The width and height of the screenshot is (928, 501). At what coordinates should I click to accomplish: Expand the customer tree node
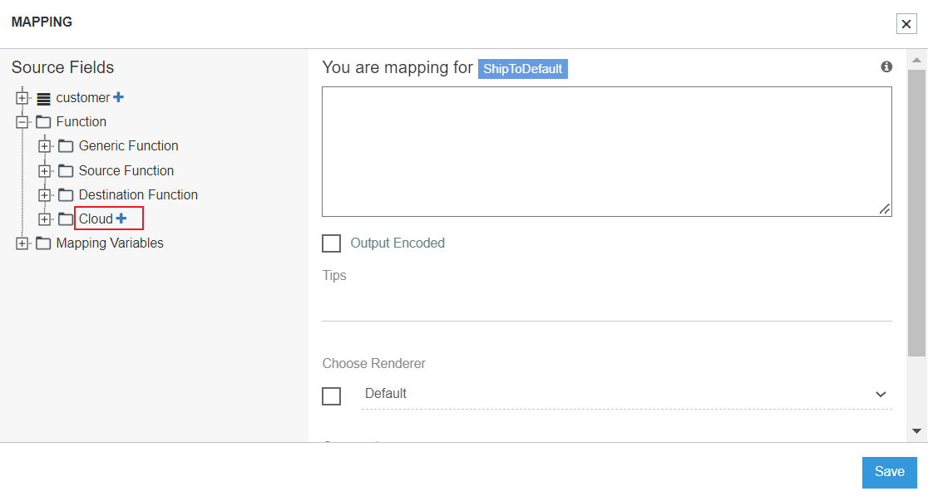[x=22, y=98]
